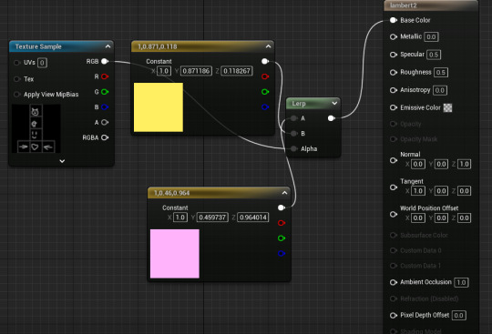This screenshot has height=334, width=492.
Task: Click the Metallic input pin on lambert2
Action: [394, 36]
